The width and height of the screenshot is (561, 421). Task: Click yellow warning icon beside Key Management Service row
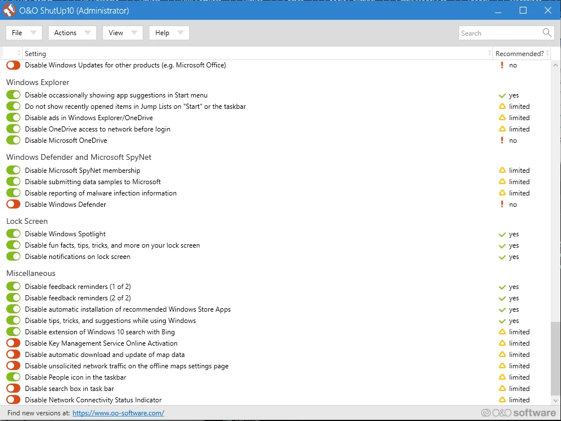tap(502, 343)
